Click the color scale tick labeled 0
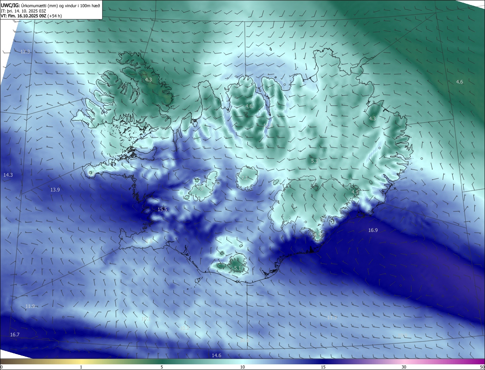The width and height of the screenshot is (485, 370). point(2,367)
